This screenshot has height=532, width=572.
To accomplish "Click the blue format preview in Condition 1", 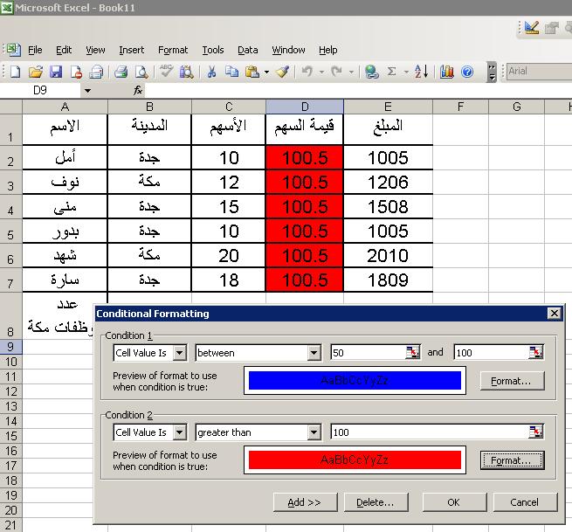I will [x=355, y=381].
